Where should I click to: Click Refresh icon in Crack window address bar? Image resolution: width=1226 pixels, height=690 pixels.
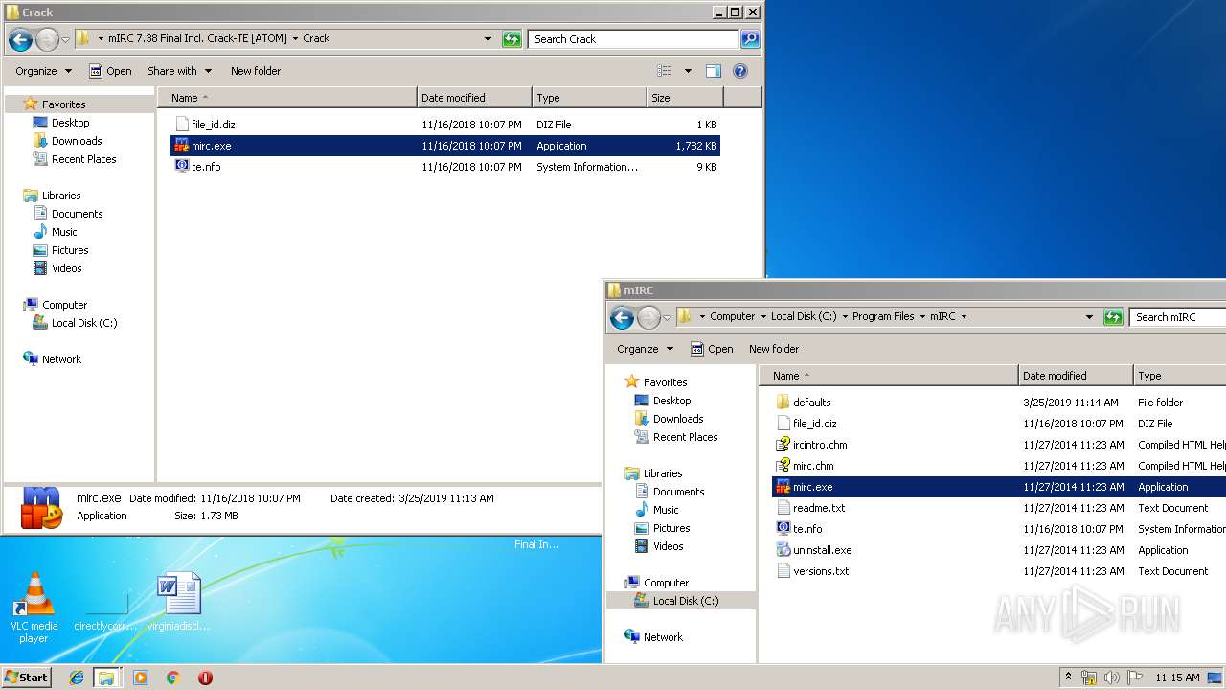[512, 39]
